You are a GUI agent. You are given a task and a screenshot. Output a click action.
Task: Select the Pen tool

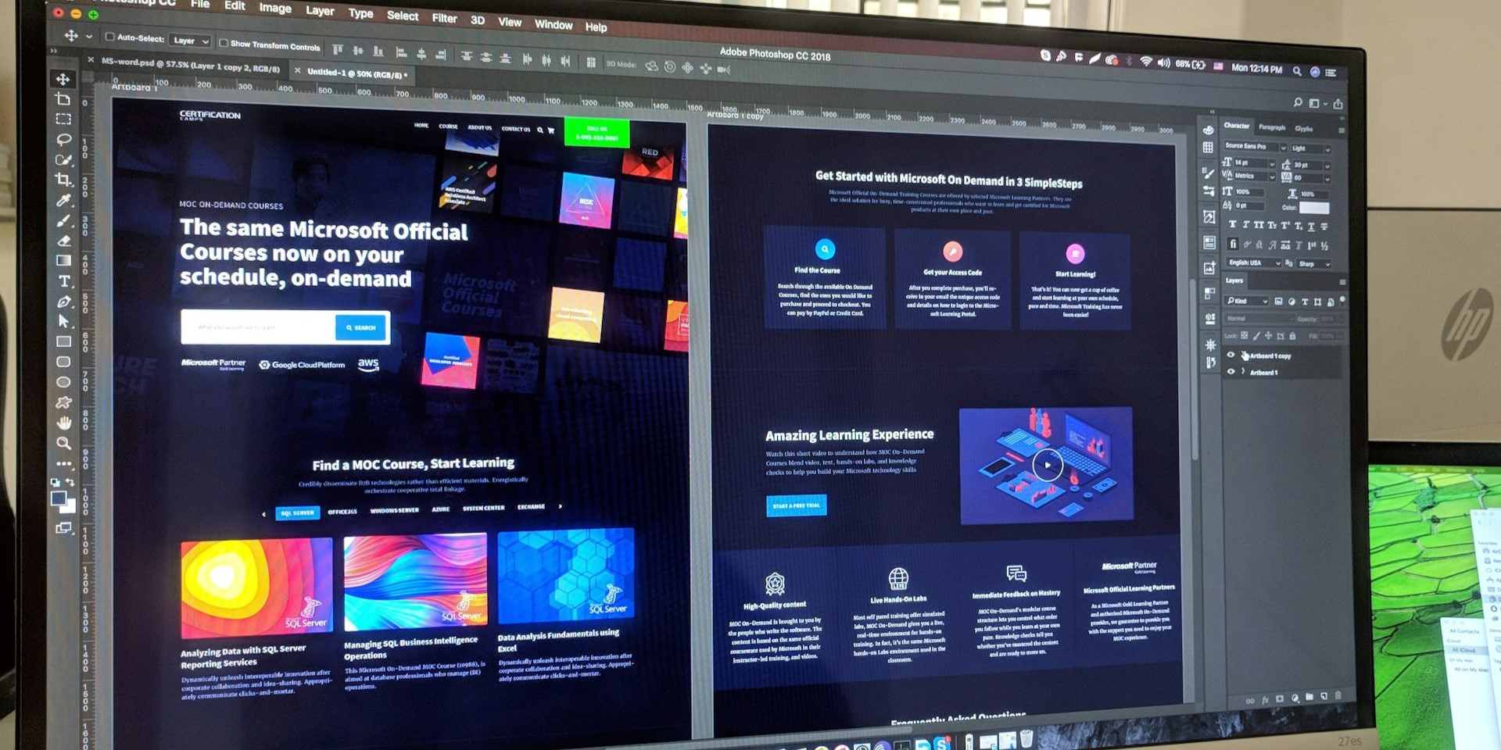pos(64,302)
